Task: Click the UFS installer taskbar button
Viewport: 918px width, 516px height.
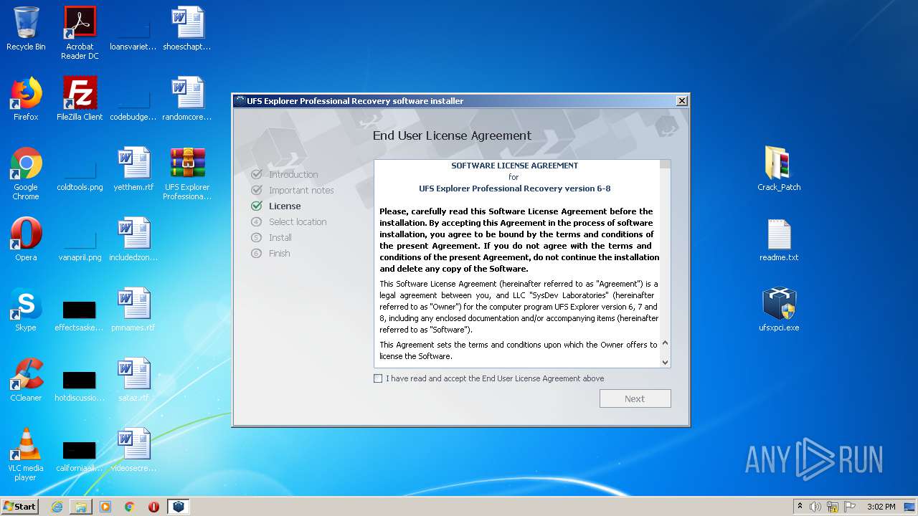Action: pyautogui.click(x=178, y=507)
